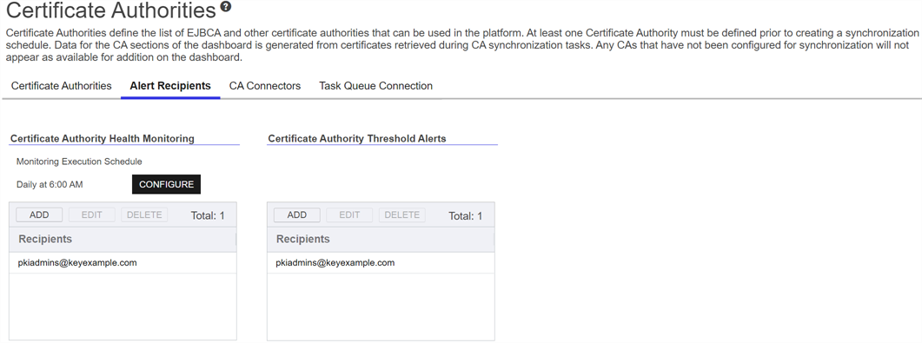Click EDIT in Health Monitoring grid
Screen dimensions: 922x343
[x=92, y=215]
